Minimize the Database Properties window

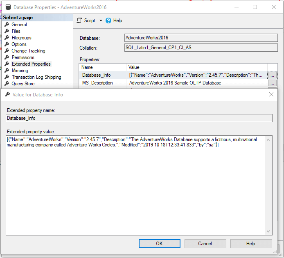pyautogui.click(x=237, y=7)
